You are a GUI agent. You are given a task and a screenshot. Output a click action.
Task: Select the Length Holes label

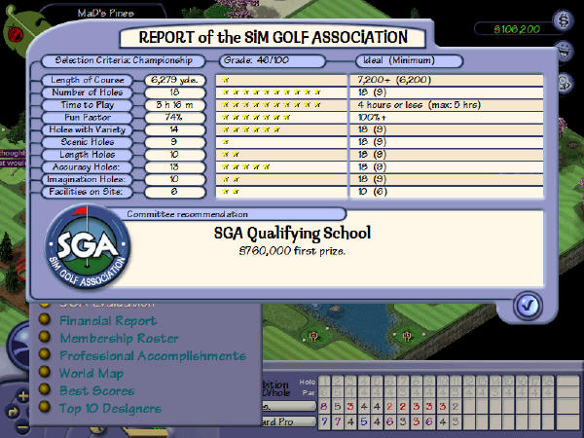click(x=88, y=155)
